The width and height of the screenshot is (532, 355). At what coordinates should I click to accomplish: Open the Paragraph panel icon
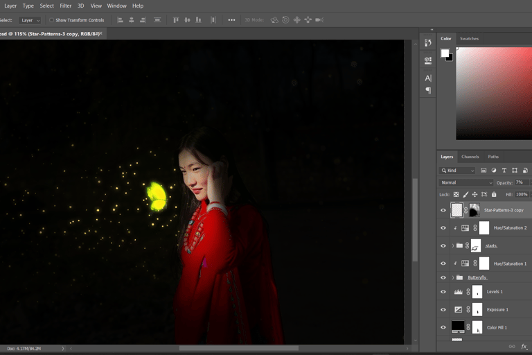tap(428, 90)
